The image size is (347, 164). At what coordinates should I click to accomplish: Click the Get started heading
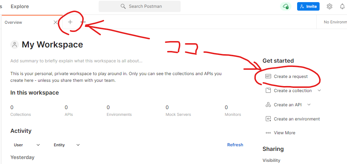pos(278,61)
